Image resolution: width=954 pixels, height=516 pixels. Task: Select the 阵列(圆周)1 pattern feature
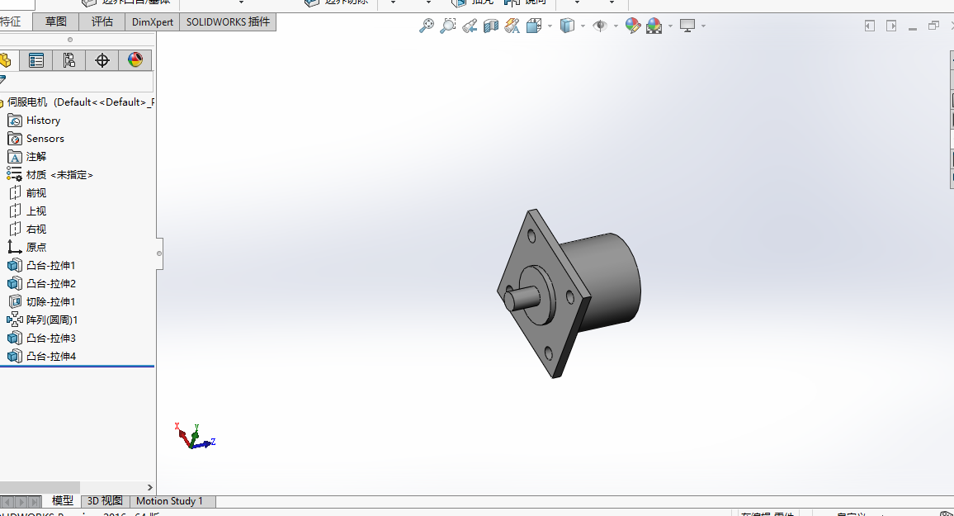(x=51, y=320)
